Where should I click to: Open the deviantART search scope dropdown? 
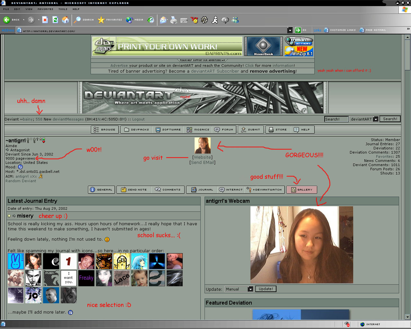pos(376,119)
